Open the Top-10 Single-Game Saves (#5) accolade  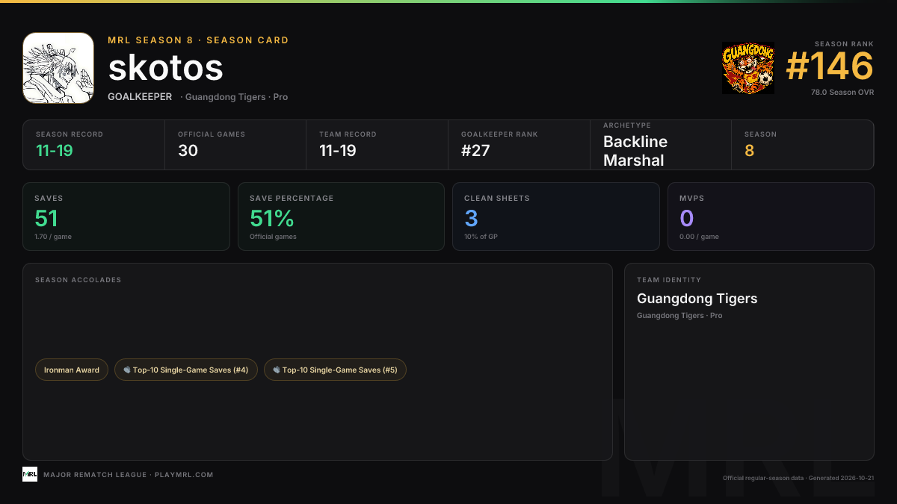point(336,370)
